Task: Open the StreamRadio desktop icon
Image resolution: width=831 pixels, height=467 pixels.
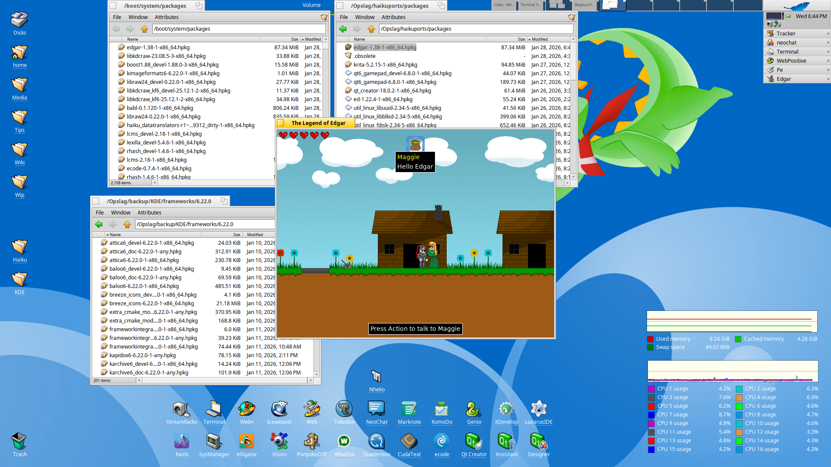Action: pyautogui.click(x=181, y=409)
